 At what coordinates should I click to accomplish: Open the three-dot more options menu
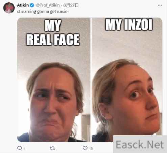[x=160, y=5]
